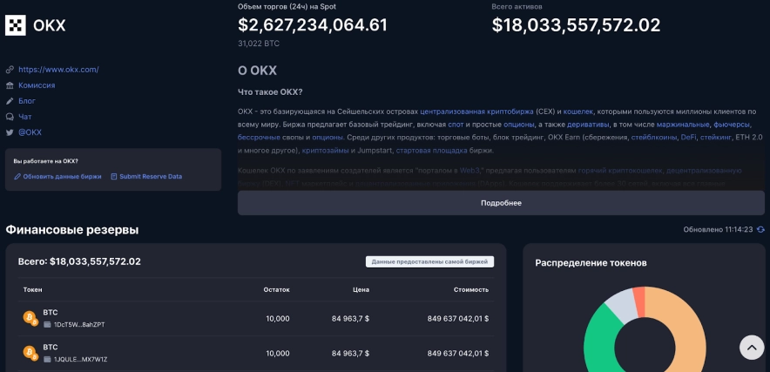
Task: Open the Комиссия fees link
Action: [x=37, y=85]
